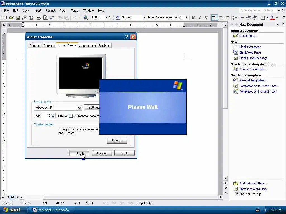This screenshot has width=286, height=214.
Task: Create a new blank document from toolbar
Action: click(x=5, y=18)
